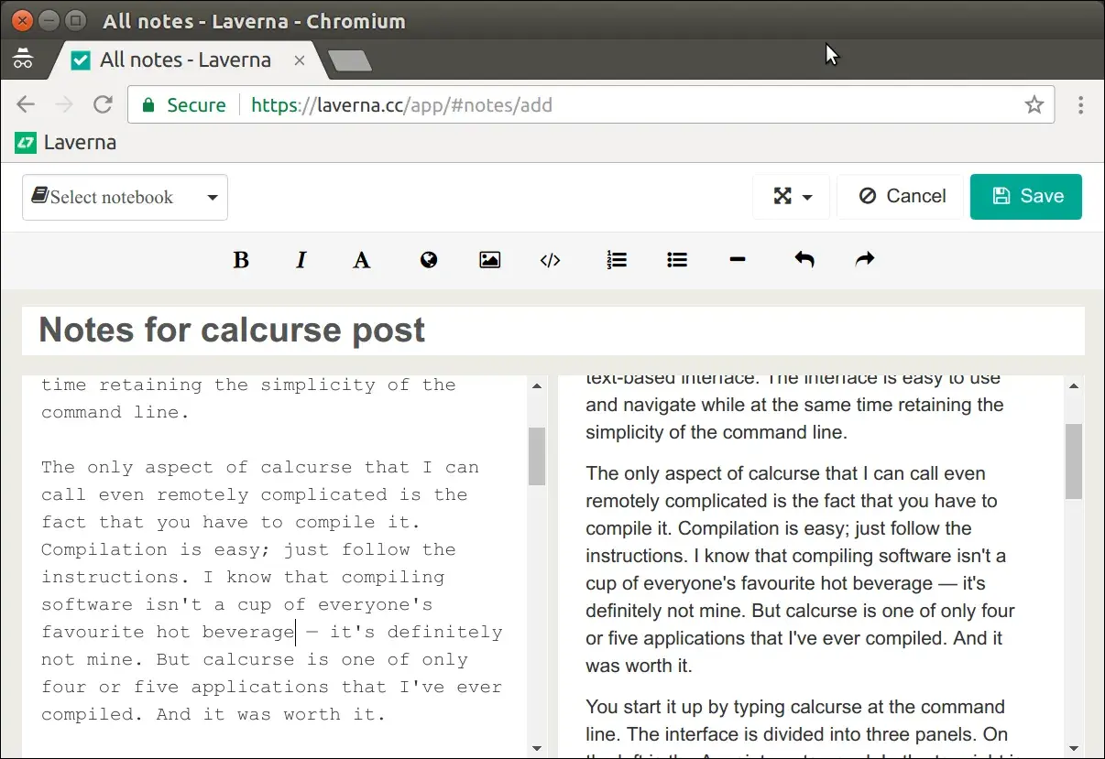This screenshot has width=1105, height=759.
Task: Create numbered list from toolbar
Action: (x=617, y=260)
